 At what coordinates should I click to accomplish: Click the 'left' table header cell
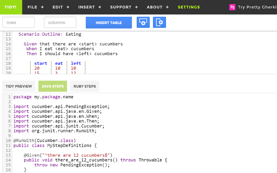click(x=76, y=63)
